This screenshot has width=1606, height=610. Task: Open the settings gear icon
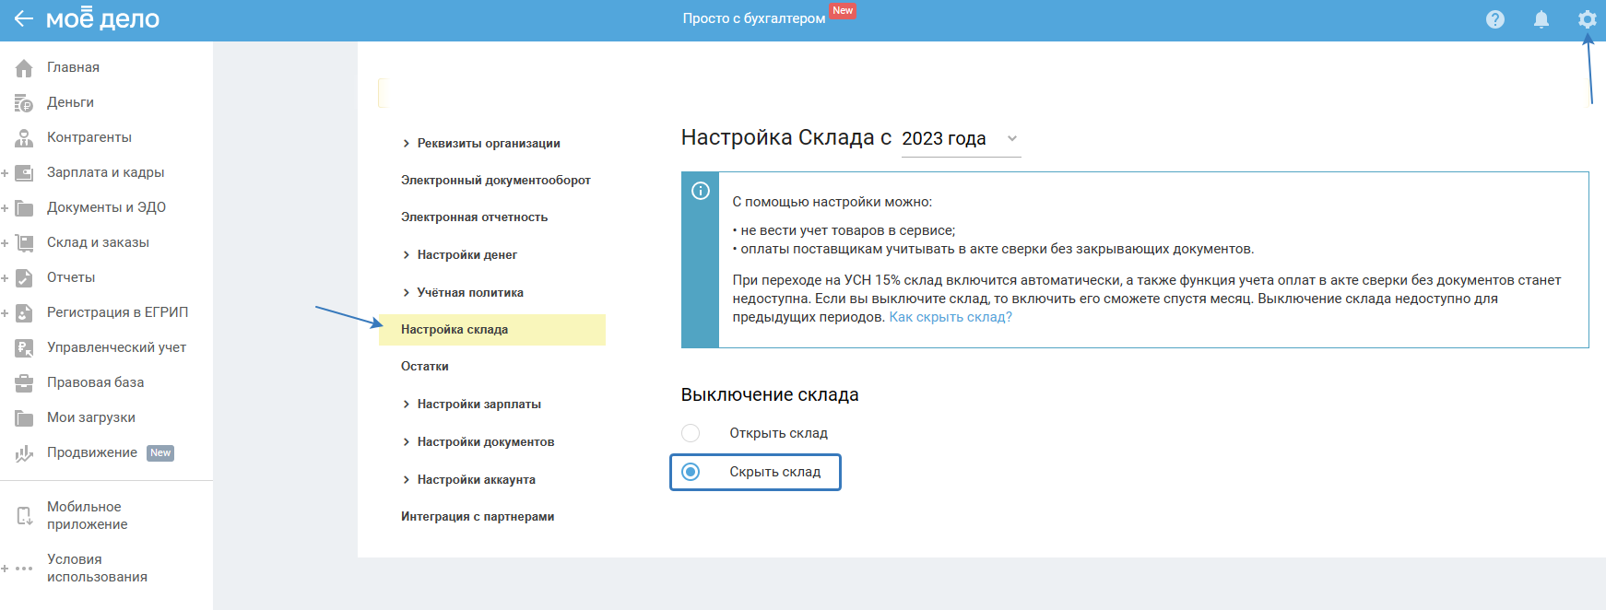1587,19
